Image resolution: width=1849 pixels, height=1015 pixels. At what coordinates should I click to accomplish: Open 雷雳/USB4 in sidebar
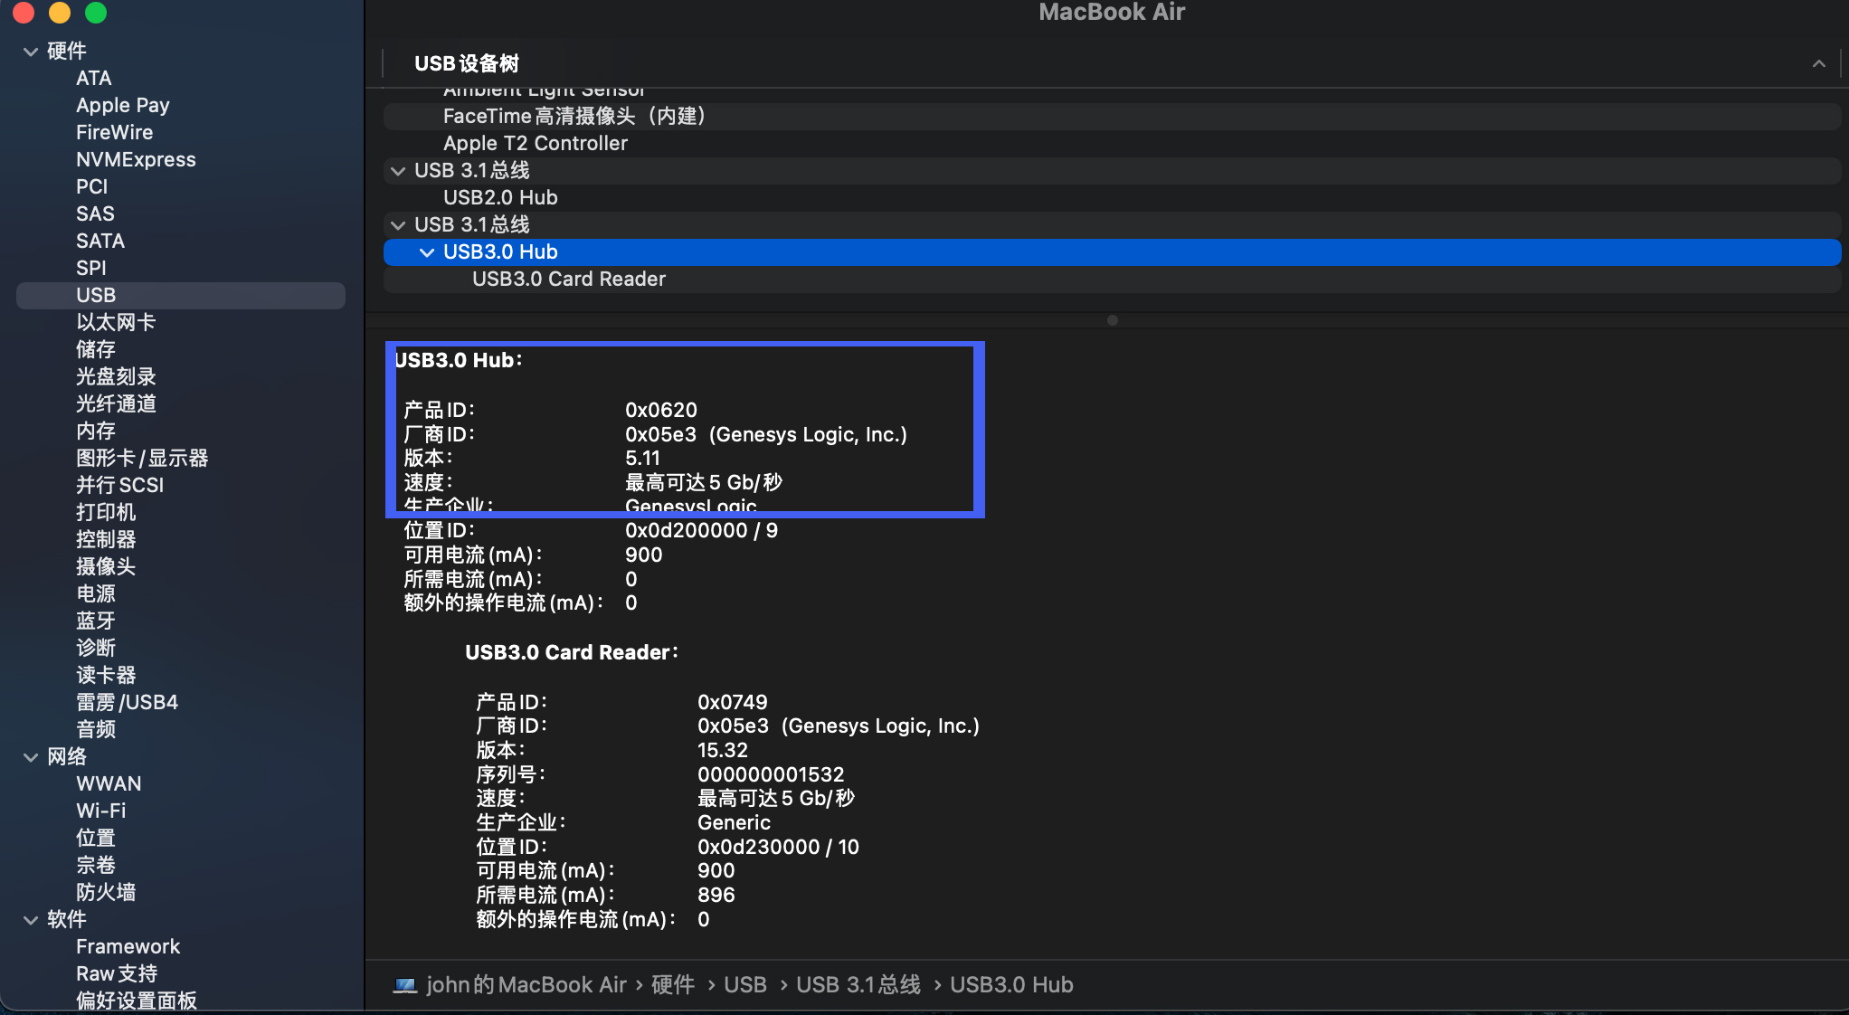[x=127, y=703]
